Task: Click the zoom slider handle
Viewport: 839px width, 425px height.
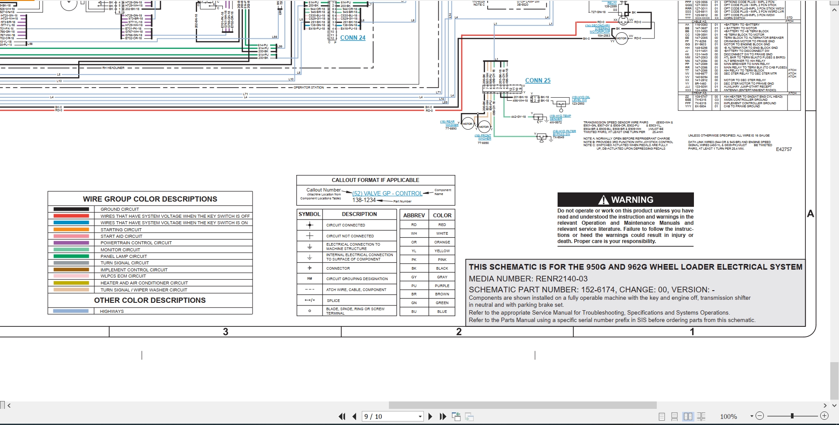Action: (792, 416)
